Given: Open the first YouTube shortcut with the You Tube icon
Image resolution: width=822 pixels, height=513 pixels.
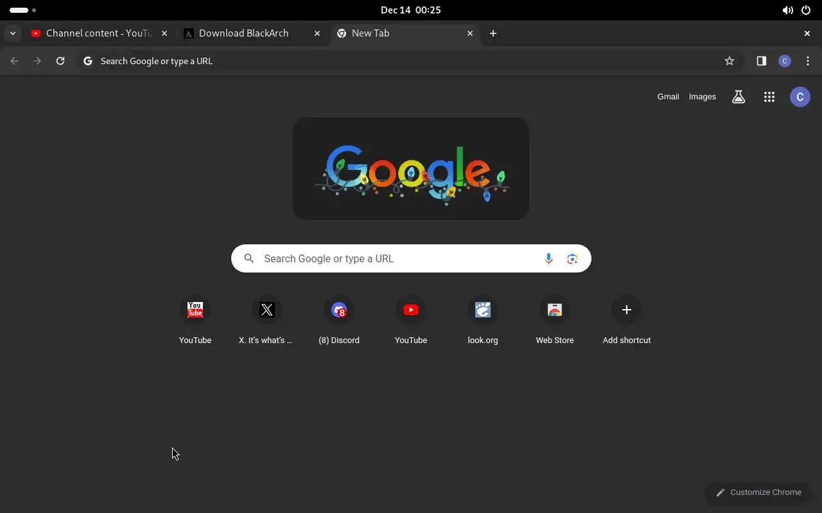Looking at the screenshot, I should [195, 321].
